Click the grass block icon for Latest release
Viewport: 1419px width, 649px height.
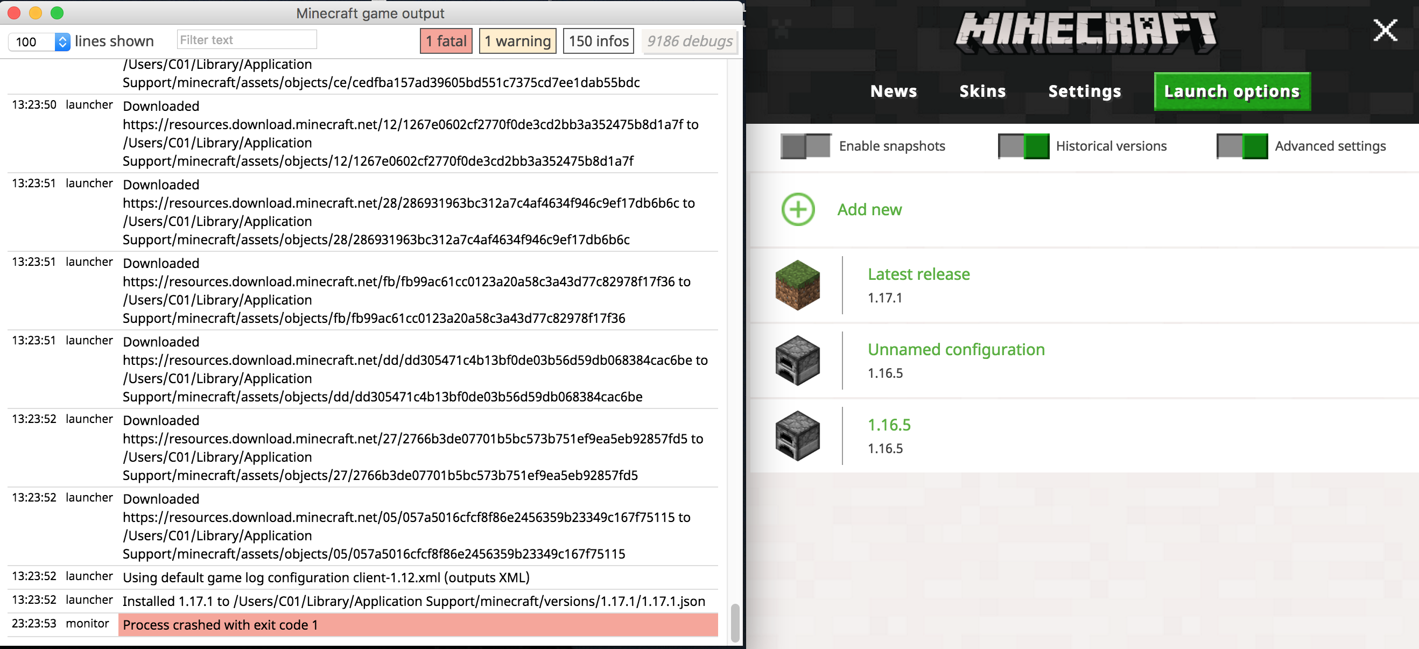(x=797, y=285)
